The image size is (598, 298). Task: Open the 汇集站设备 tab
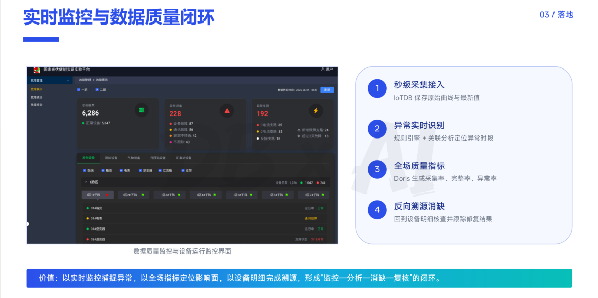184,158
